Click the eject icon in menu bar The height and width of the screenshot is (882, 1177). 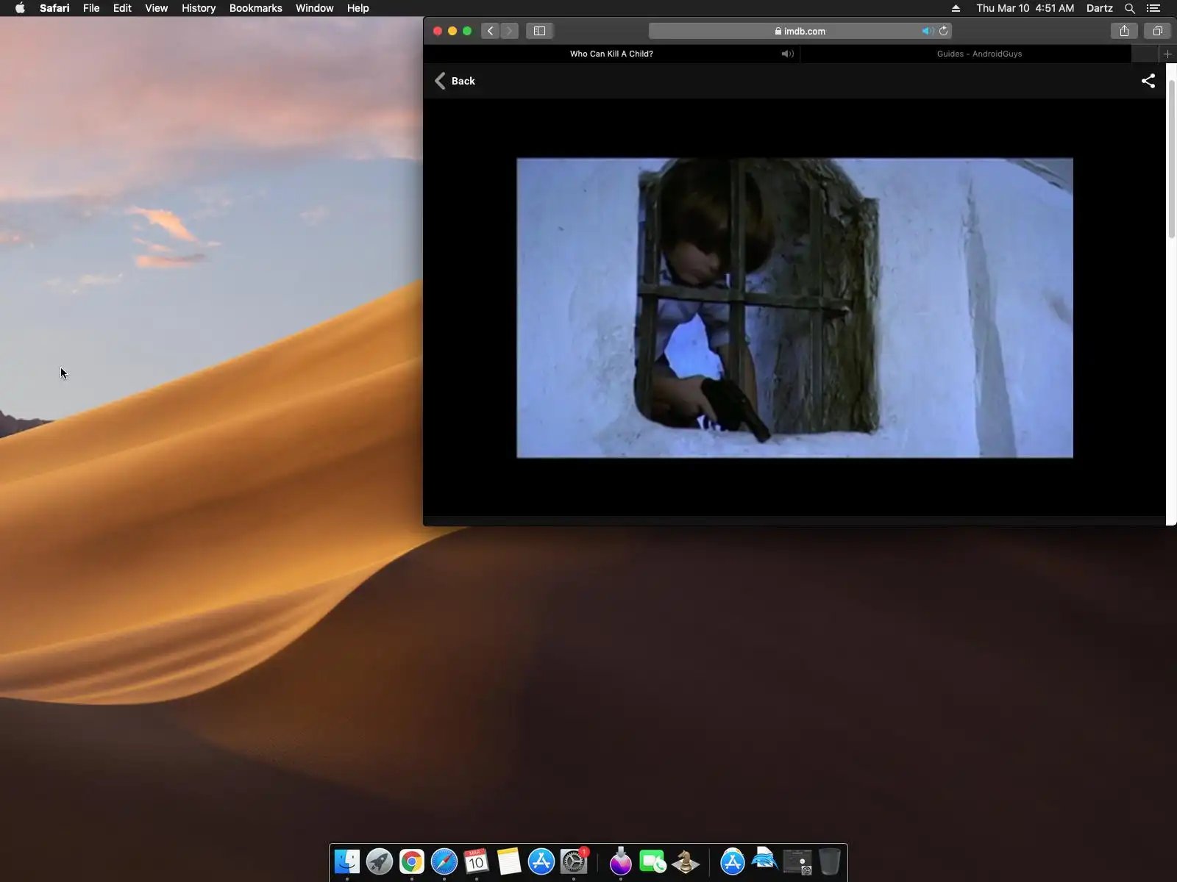(956, 8)
